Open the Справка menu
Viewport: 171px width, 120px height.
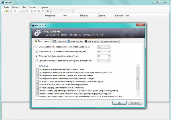click(44, 7)
